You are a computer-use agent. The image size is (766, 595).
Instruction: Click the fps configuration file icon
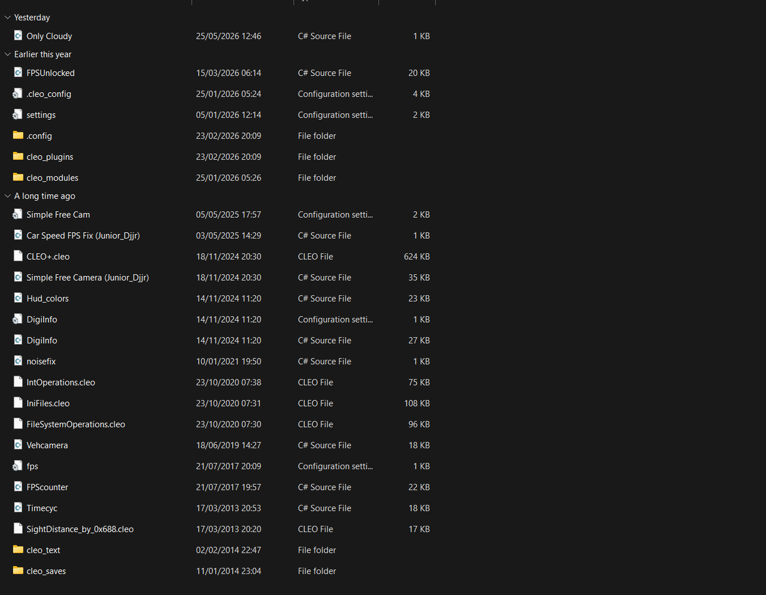coord(18,466)
